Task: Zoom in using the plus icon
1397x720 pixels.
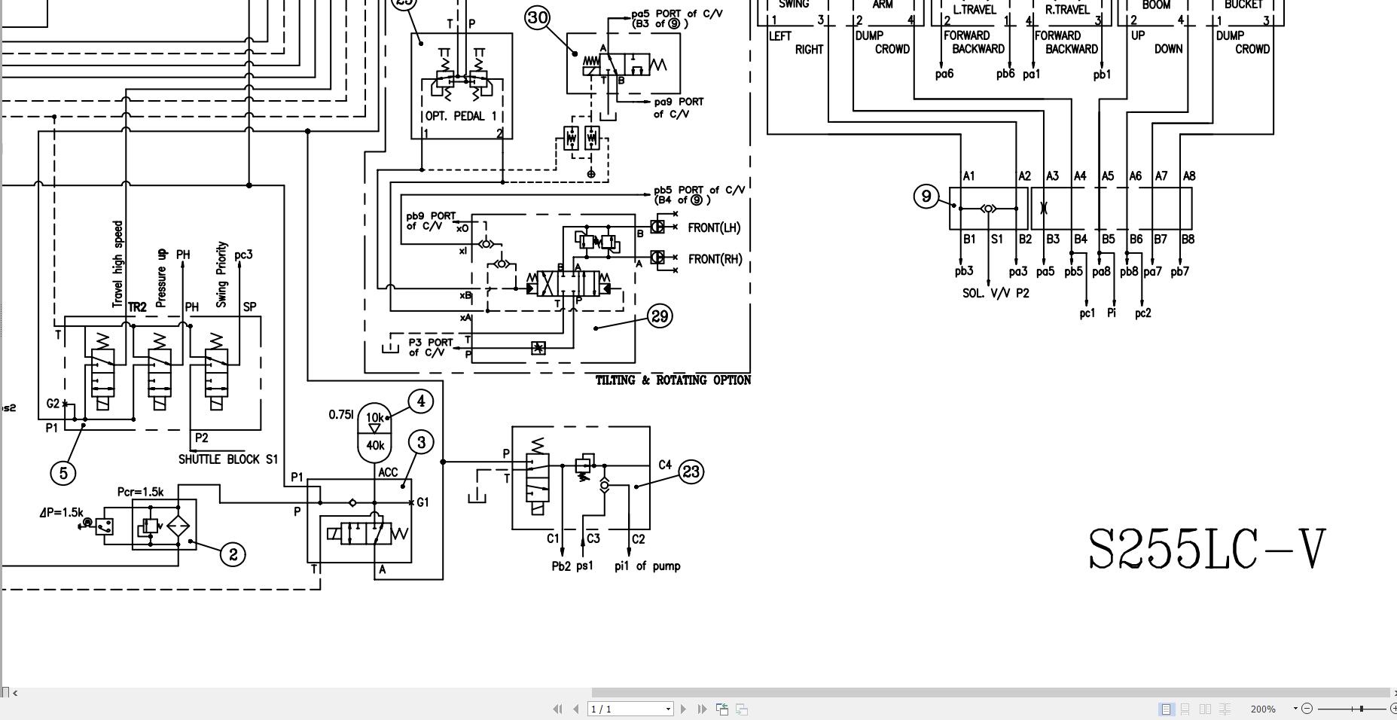Action: pos(1394,709)
